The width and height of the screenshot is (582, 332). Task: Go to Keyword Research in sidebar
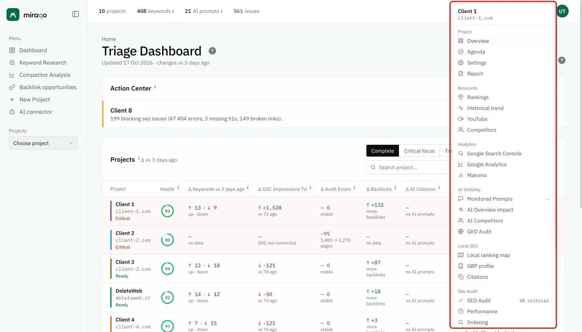(43, 63)
